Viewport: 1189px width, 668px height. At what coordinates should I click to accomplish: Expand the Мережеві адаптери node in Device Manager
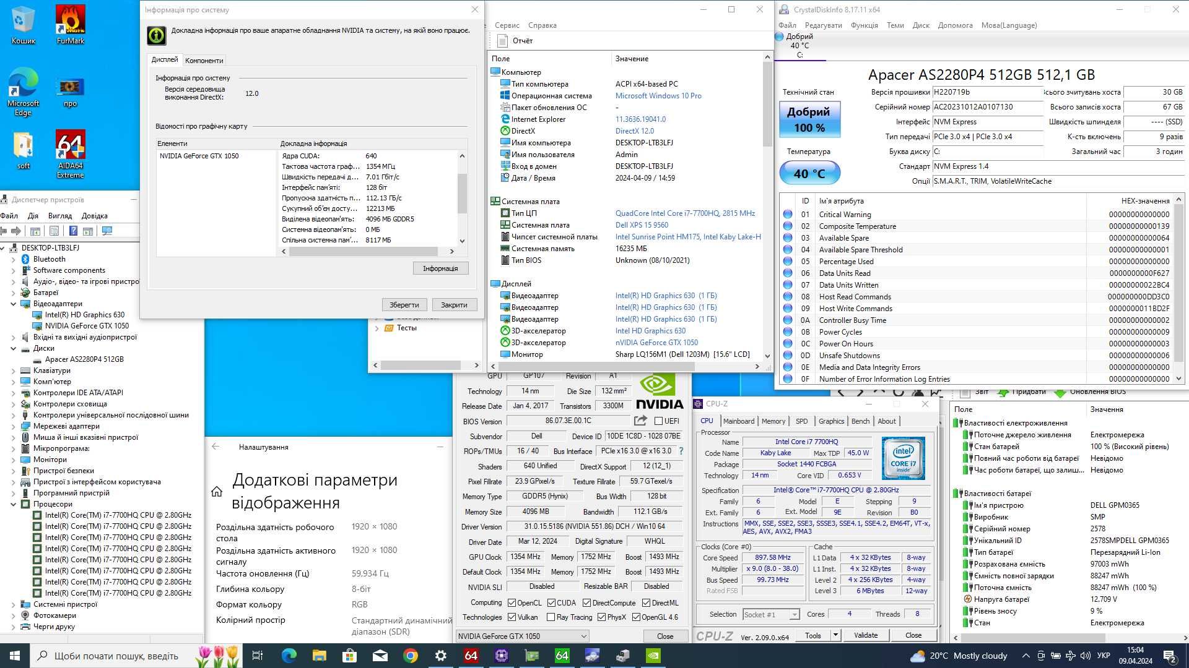pos(14,426)
